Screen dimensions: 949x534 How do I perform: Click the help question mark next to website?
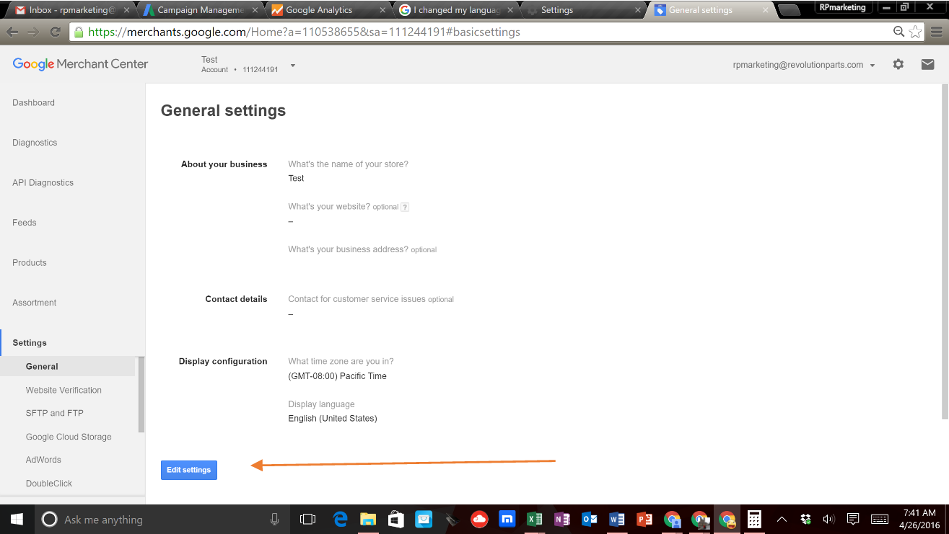(x=405, y=207)
